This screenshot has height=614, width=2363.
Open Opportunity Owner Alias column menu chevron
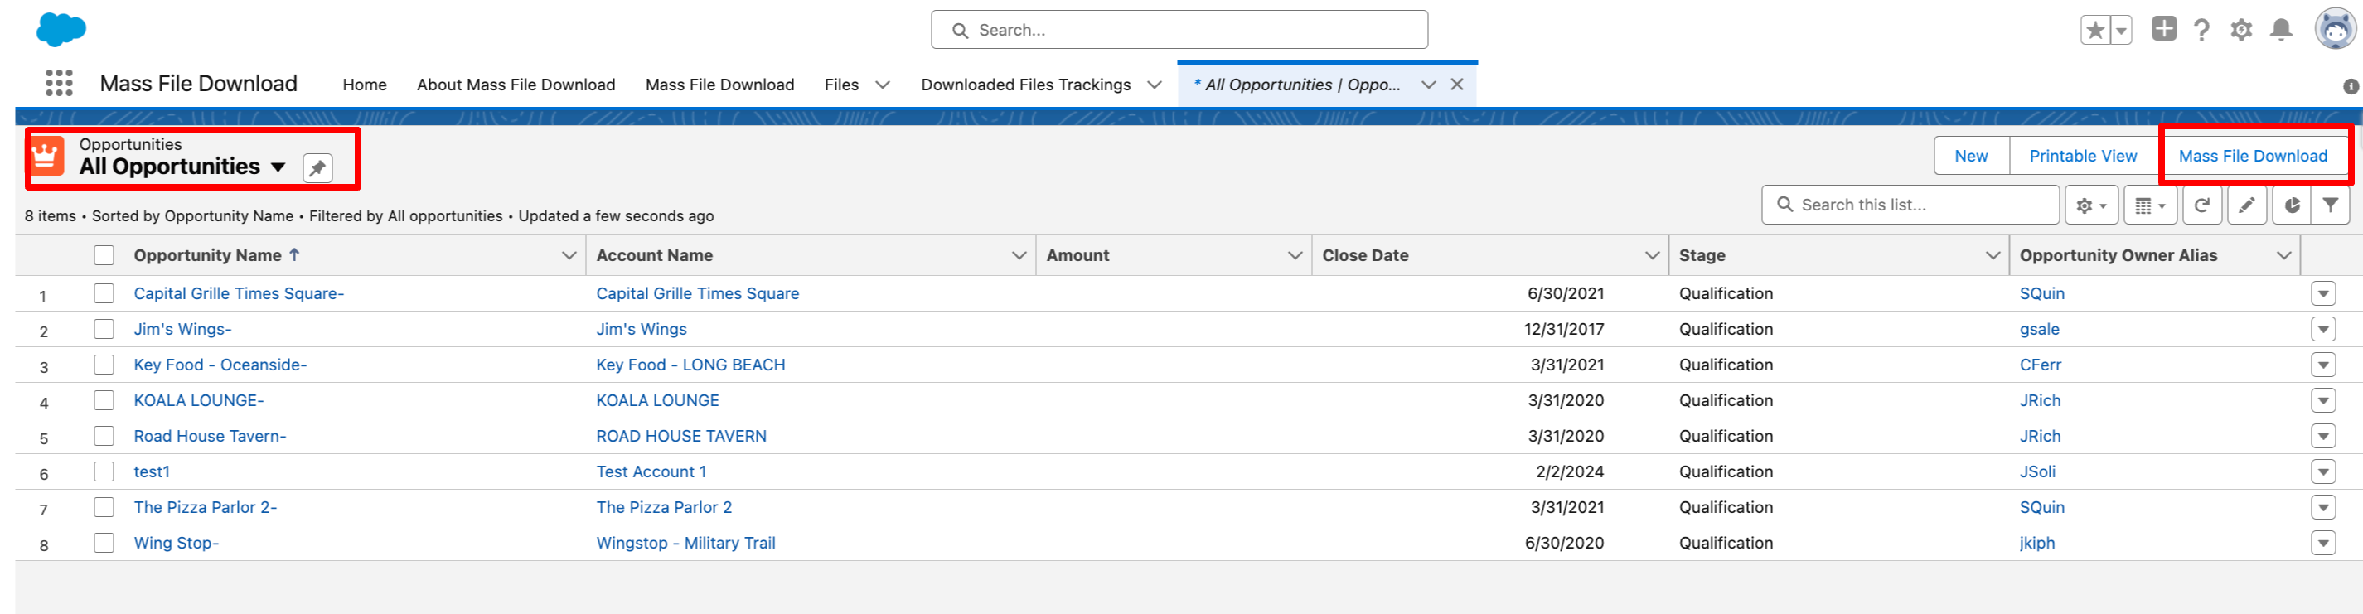pos(2283,256)
